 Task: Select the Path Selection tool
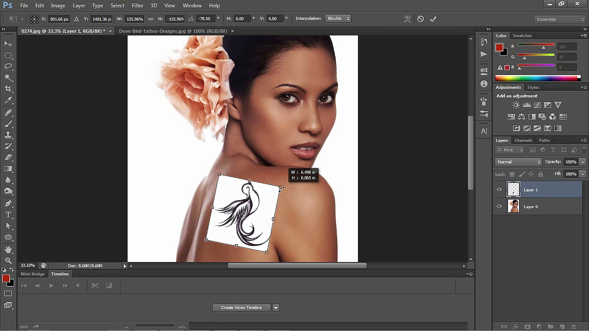pos(8,226)
